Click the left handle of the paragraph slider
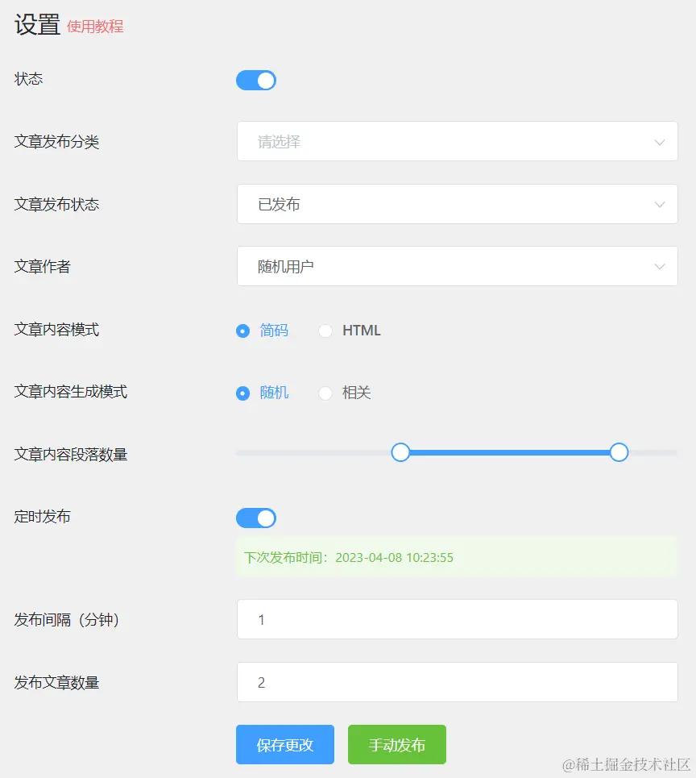The width and height of the screenshot is (696, 778). 400,452
